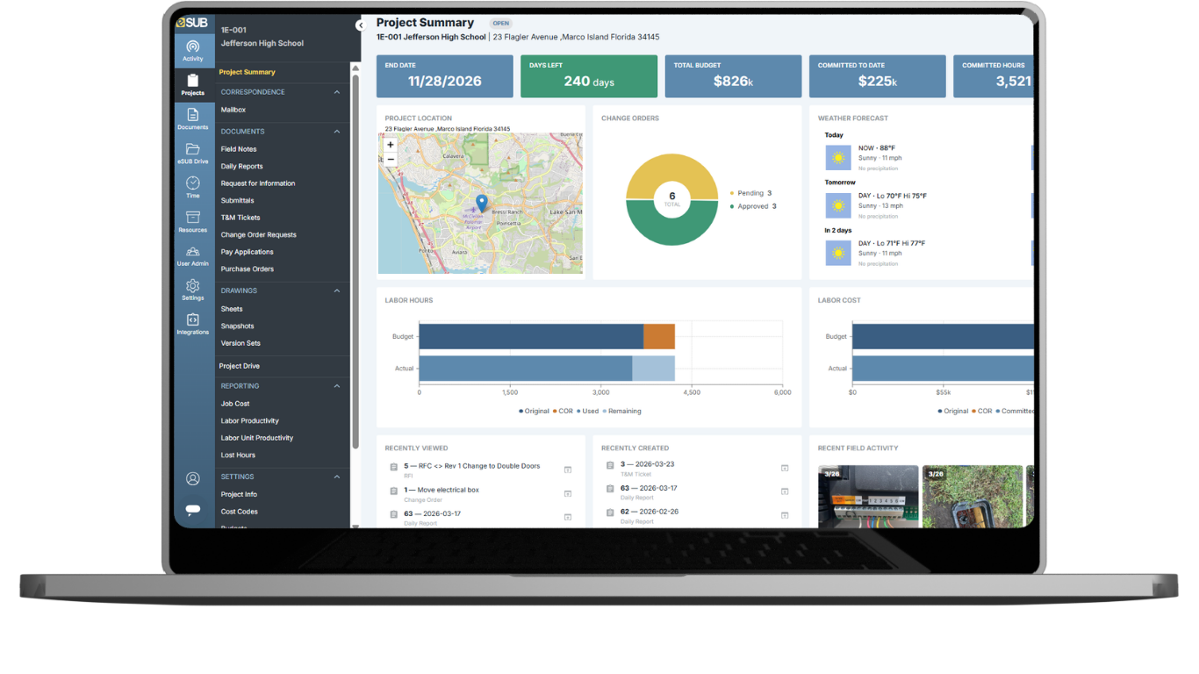Viewport: 1199px width, 674px height.
Task: Open the Move electrical box change order
Action: click(x=443, y=489)
